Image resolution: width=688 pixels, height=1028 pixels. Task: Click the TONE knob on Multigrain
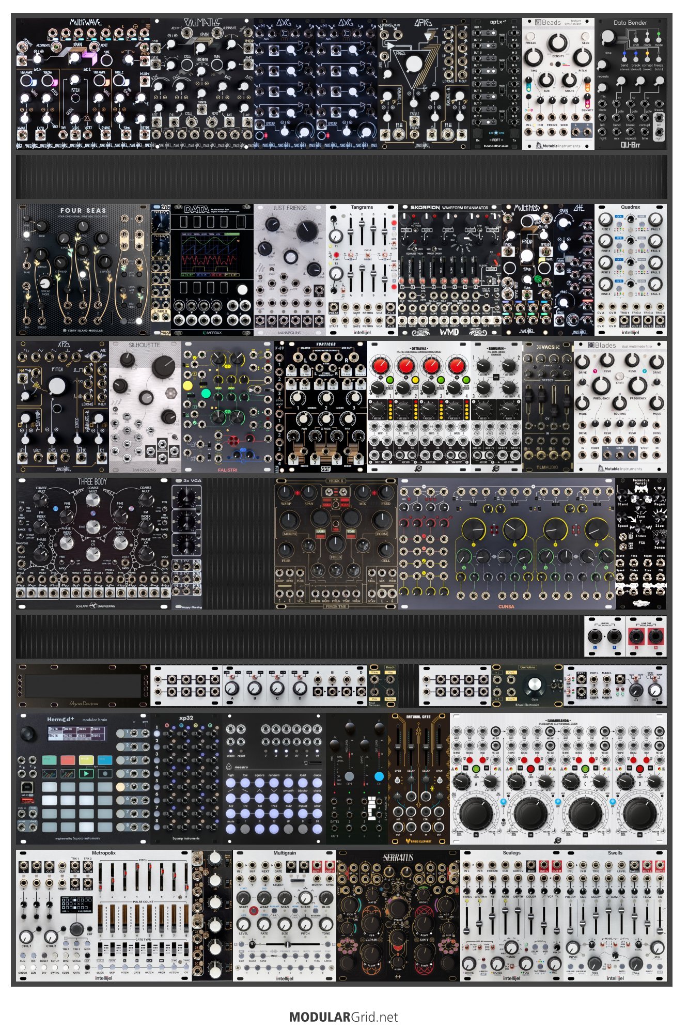point(326,924)
